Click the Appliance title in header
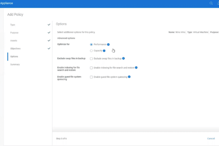219x146 pixels. [x=7, y=3]
